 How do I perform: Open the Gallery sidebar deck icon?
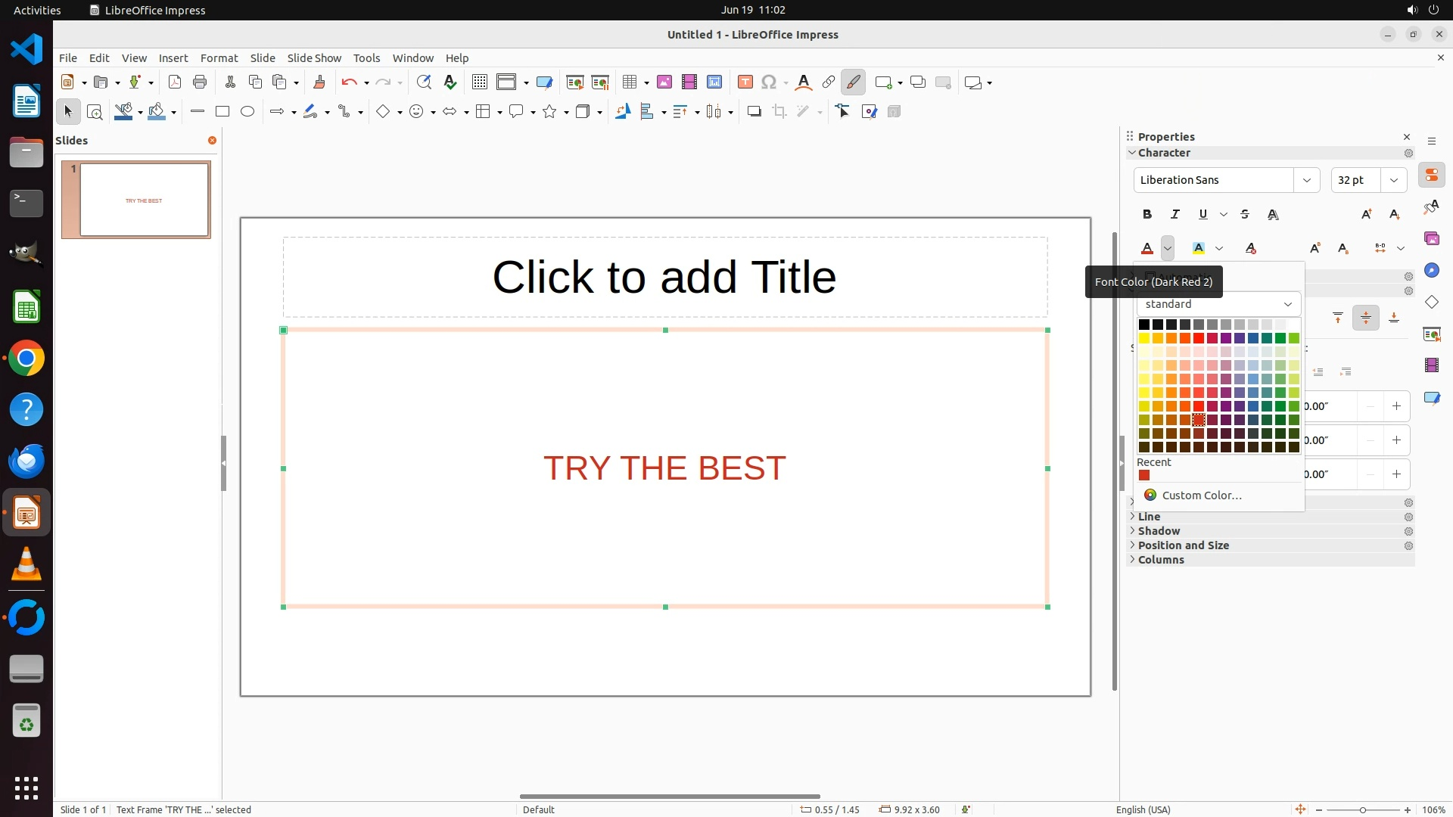[x=1431, y=239]
